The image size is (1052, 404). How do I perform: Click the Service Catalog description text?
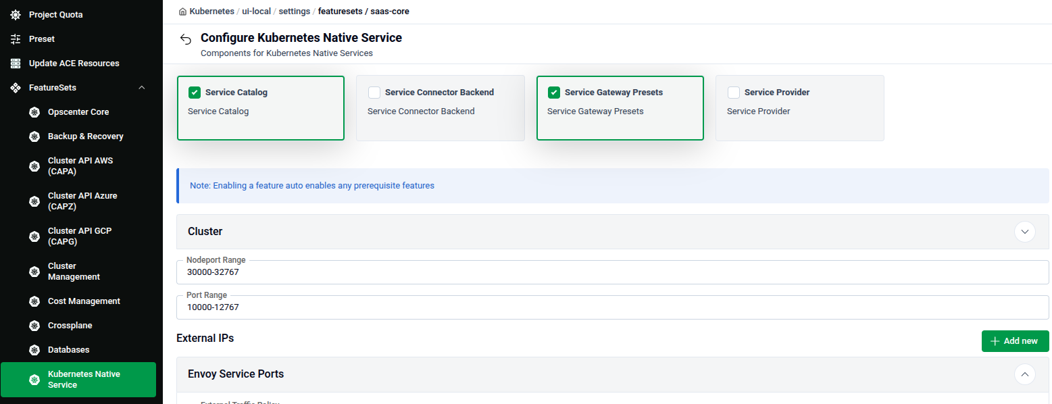click(x=218, y=111)
